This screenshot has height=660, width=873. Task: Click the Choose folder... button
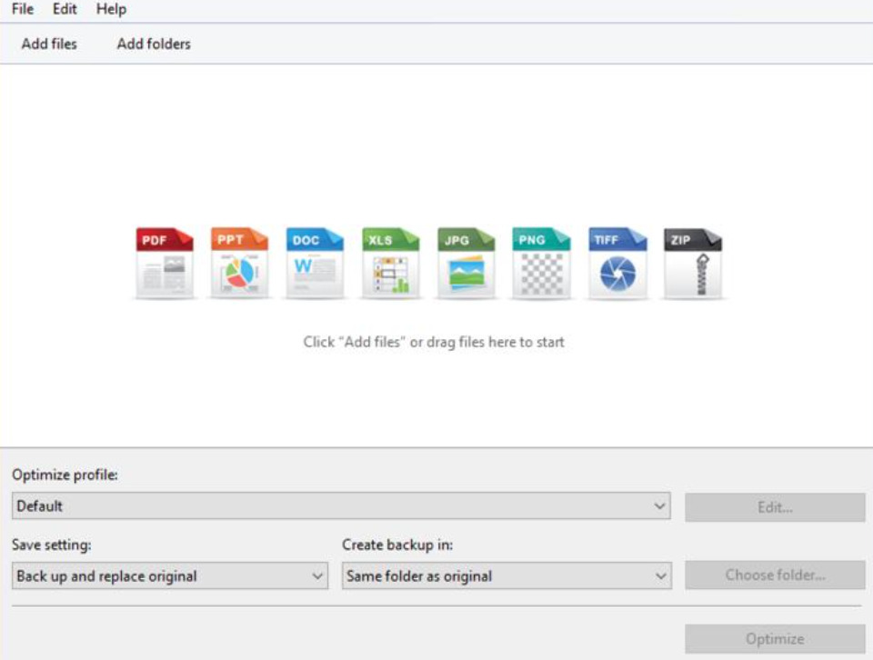click(x=775, y=575)
